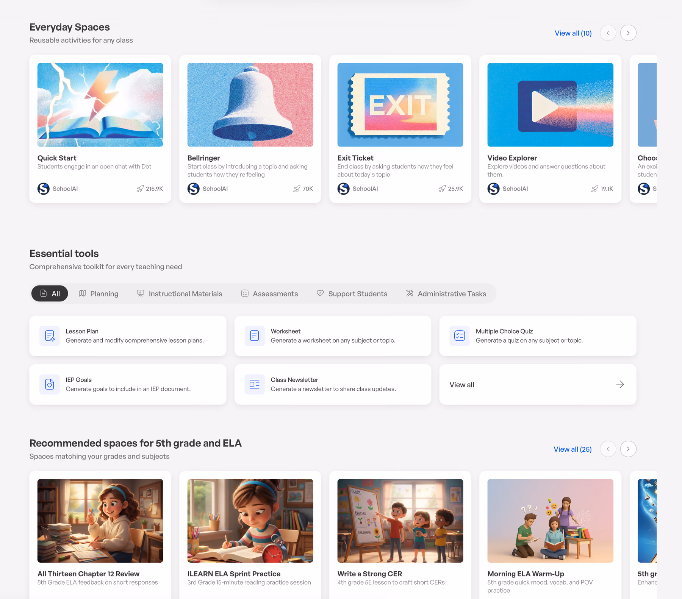The width and height of the screenshot is (682, 599).
Task: Click the rocket launch icon beside 215.9K
Action: point(140,189)
